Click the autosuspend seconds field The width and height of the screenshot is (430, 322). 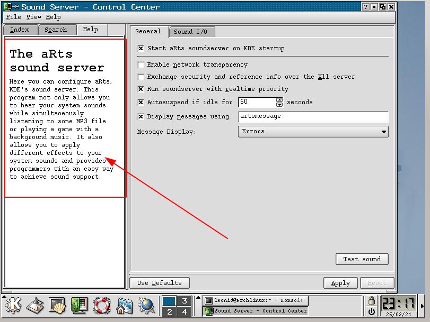pos(257,102)
